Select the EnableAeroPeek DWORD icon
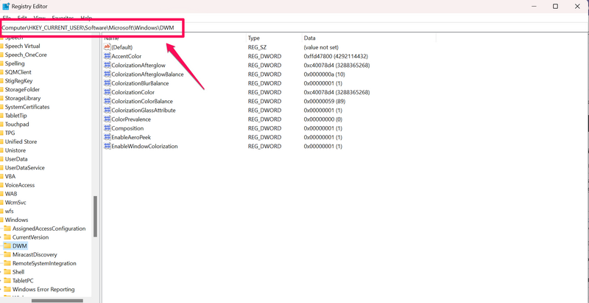This screenshot has width=589, height=303. pyautogui.click(x=107, y=137)
